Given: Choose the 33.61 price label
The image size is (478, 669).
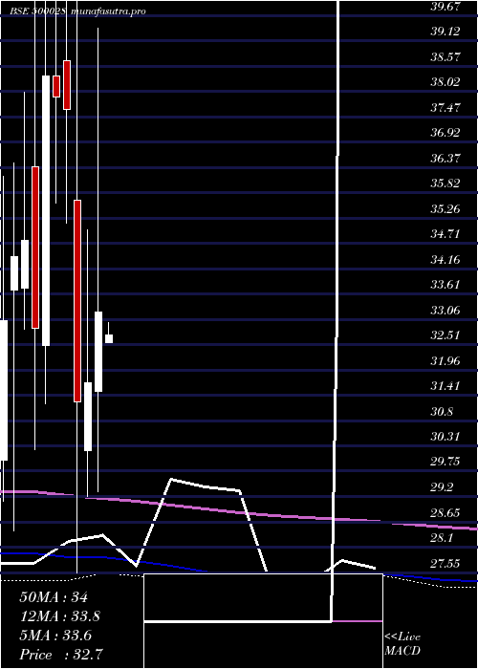Looking at the screenshot, I should pyautogui.click(x=445, y=285).
